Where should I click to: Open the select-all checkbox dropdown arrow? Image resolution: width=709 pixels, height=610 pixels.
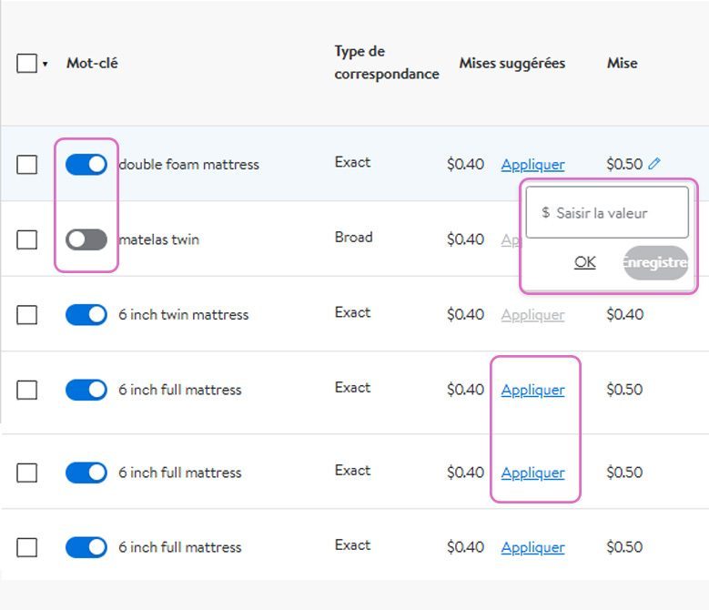click(x=46, y=65)
